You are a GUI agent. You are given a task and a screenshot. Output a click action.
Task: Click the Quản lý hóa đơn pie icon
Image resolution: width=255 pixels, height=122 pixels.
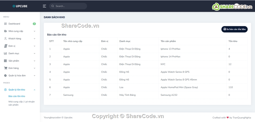(x=5, y=75)
